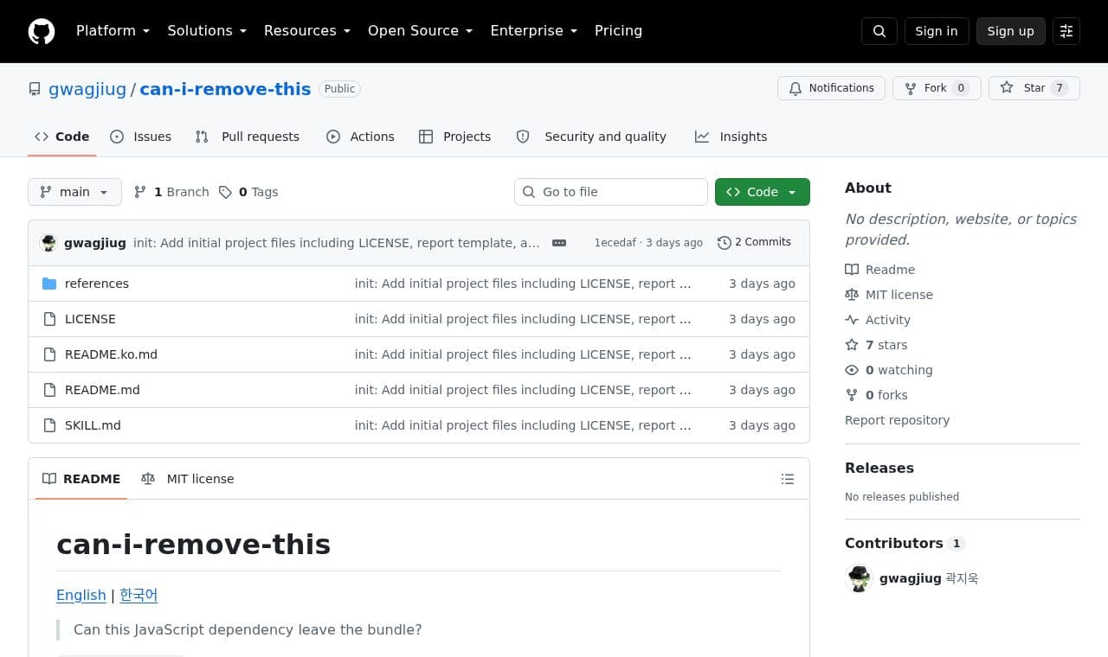
Task: Open the search magnifier button
Action: [x=879, y=31]
